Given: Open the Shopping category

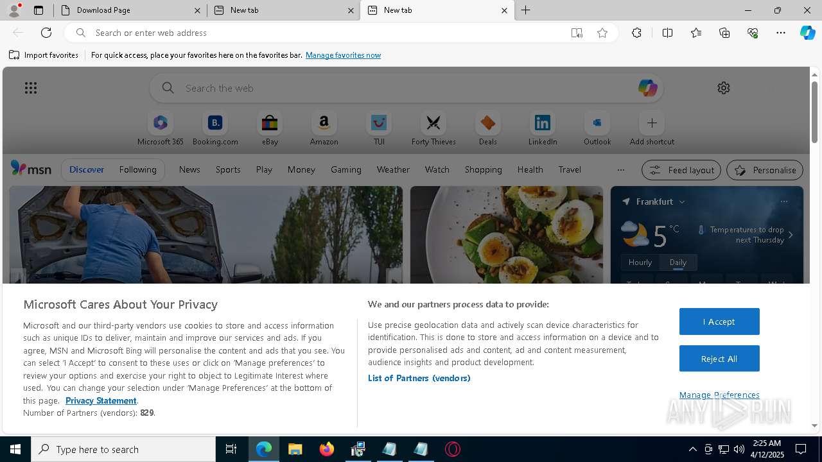Looking at the screenshot, I should [x=483, y=169].
